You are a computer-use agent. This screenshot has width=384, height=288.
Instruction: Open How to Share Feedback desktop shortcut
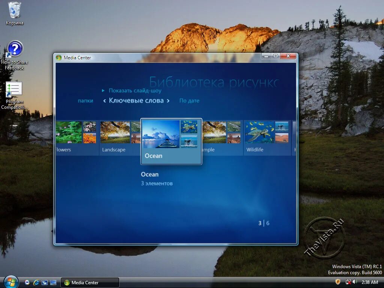pyautogui.click(x=15, y=55)
